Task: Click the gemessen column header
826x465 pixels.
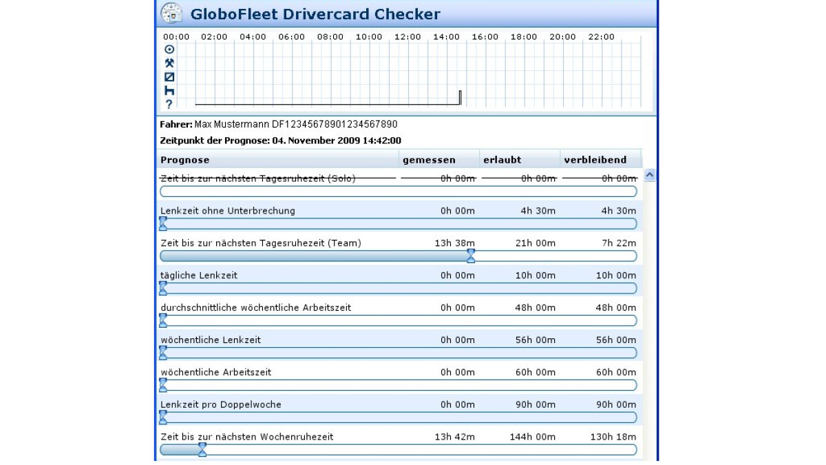Action: coord(440,160)
